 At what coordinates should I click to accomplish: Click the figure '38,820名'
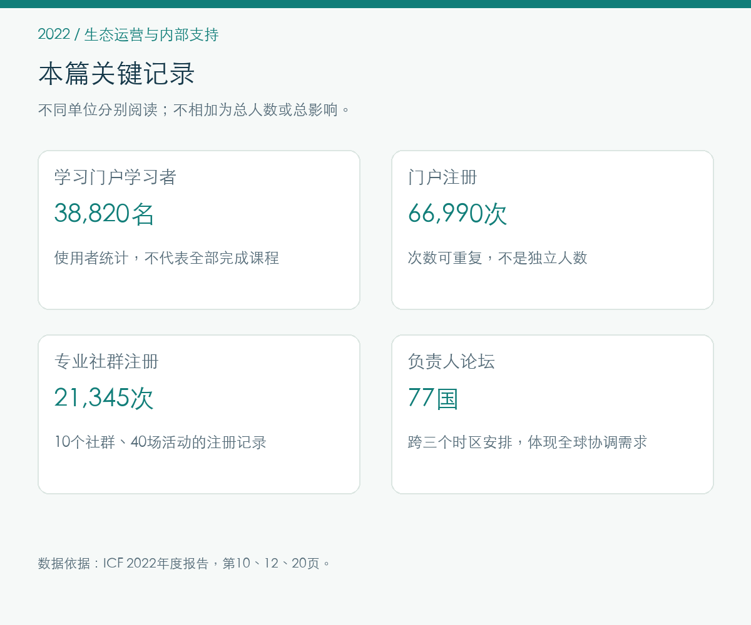pyautogui.click(x=104, y=214)
